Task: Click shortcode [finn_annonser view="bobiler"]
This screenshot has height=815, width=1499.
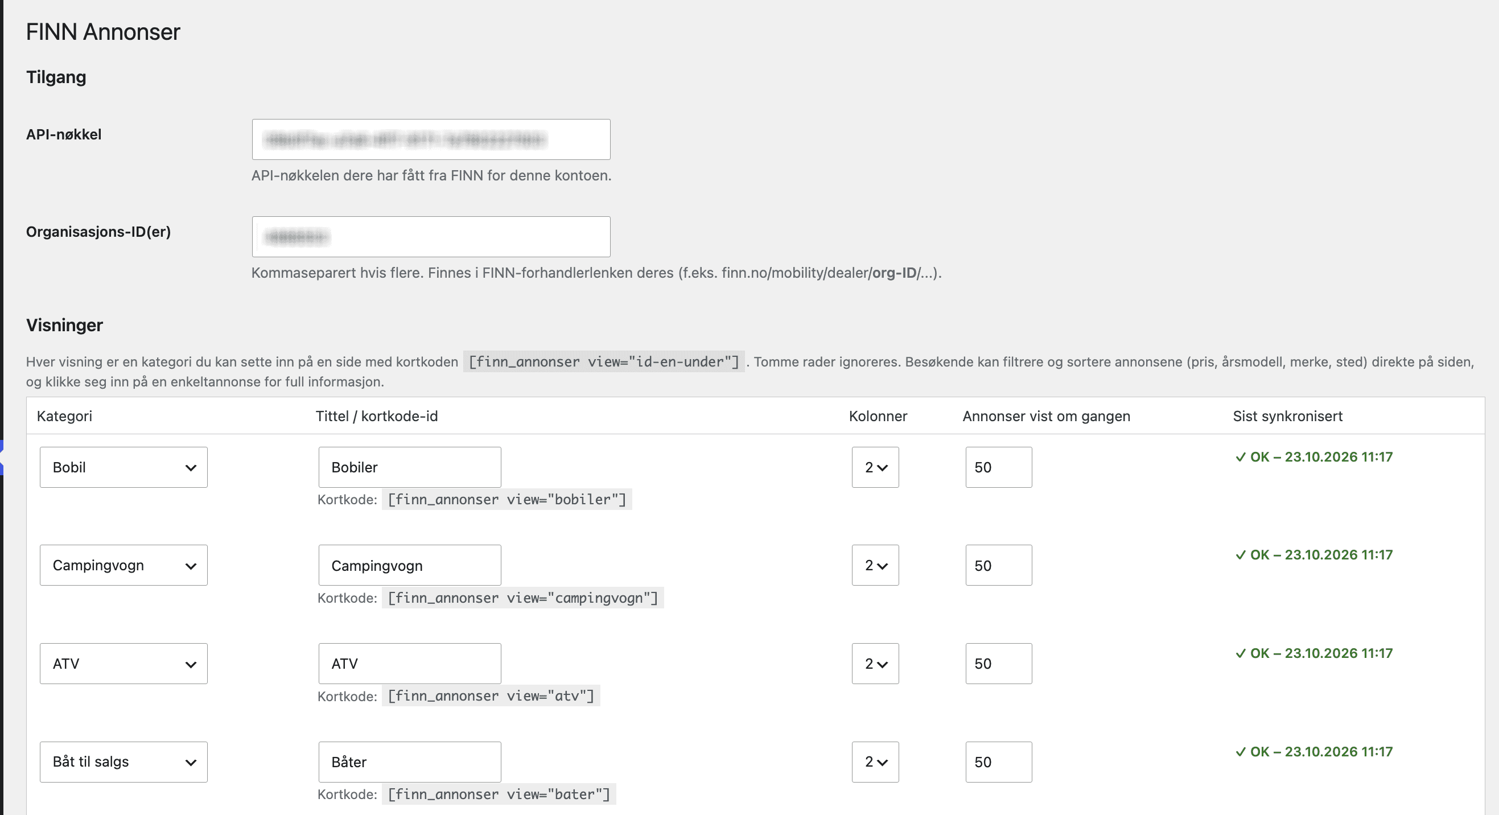Action: click(x=507, y=500)
